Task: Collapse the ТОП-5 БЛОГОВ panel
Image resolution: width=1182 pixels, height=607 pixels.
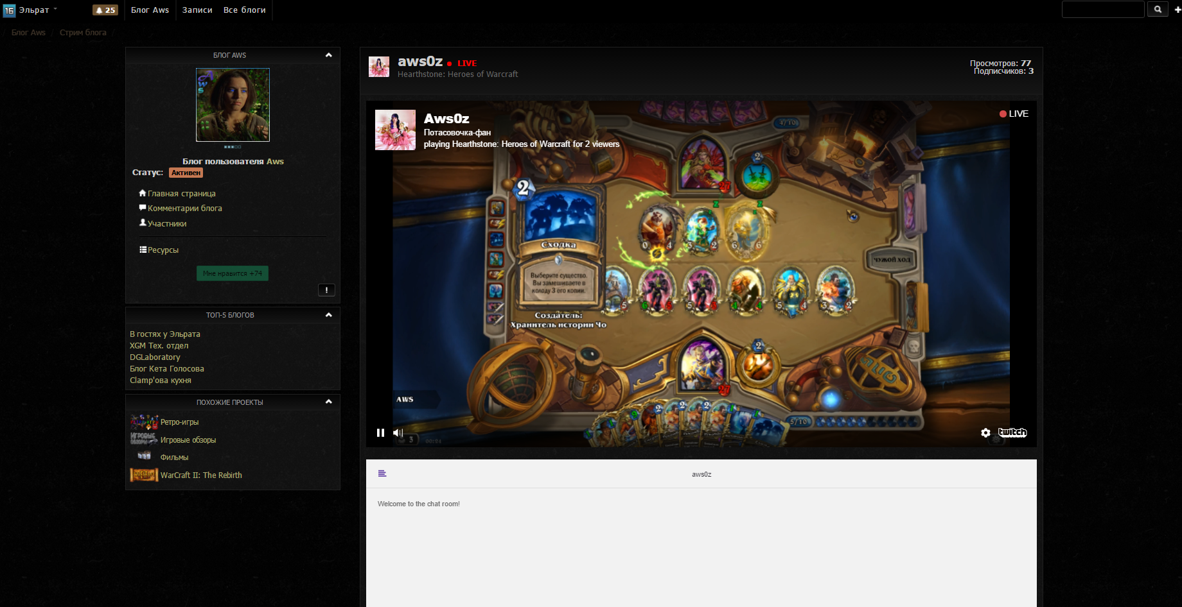Action: (329, 315)
